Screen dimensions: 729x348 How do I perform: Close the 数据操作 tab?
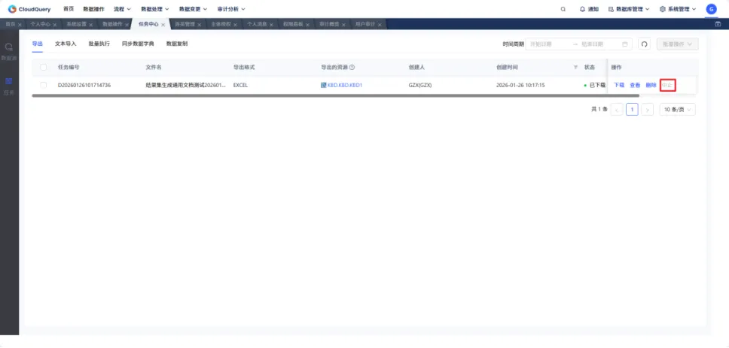tap(127, 25)
